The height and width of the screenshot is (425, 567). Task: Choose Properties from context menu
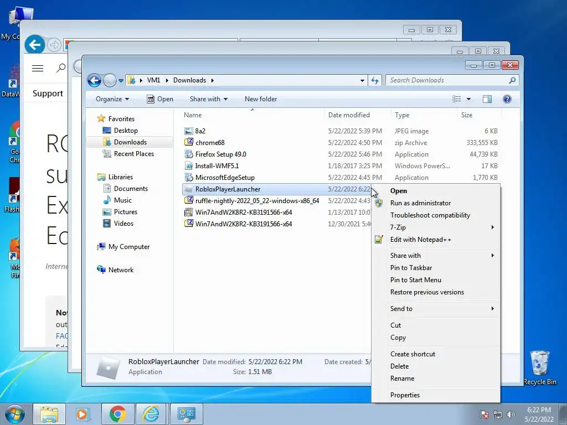436,395
